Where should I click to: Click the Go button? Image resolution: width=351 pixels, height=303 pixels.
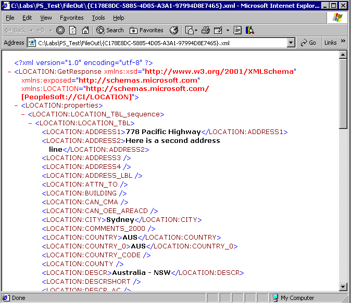pos(308,43)
